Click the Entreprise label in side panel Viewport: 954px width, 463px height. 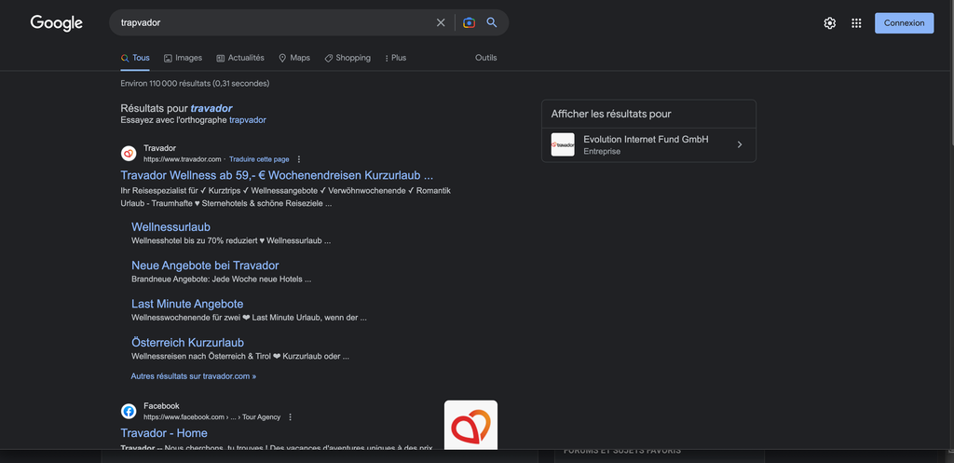[602, 152]
